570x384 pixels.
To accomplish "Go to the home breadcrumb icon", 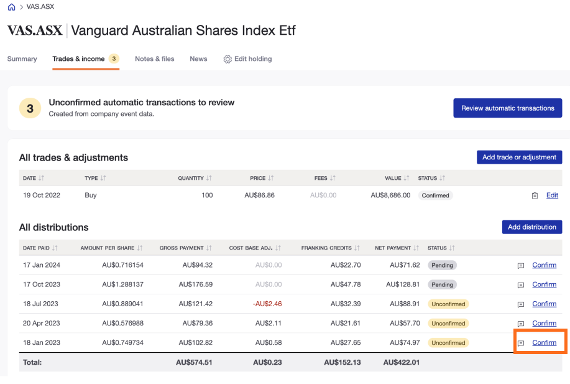I will tap(12, 7).
